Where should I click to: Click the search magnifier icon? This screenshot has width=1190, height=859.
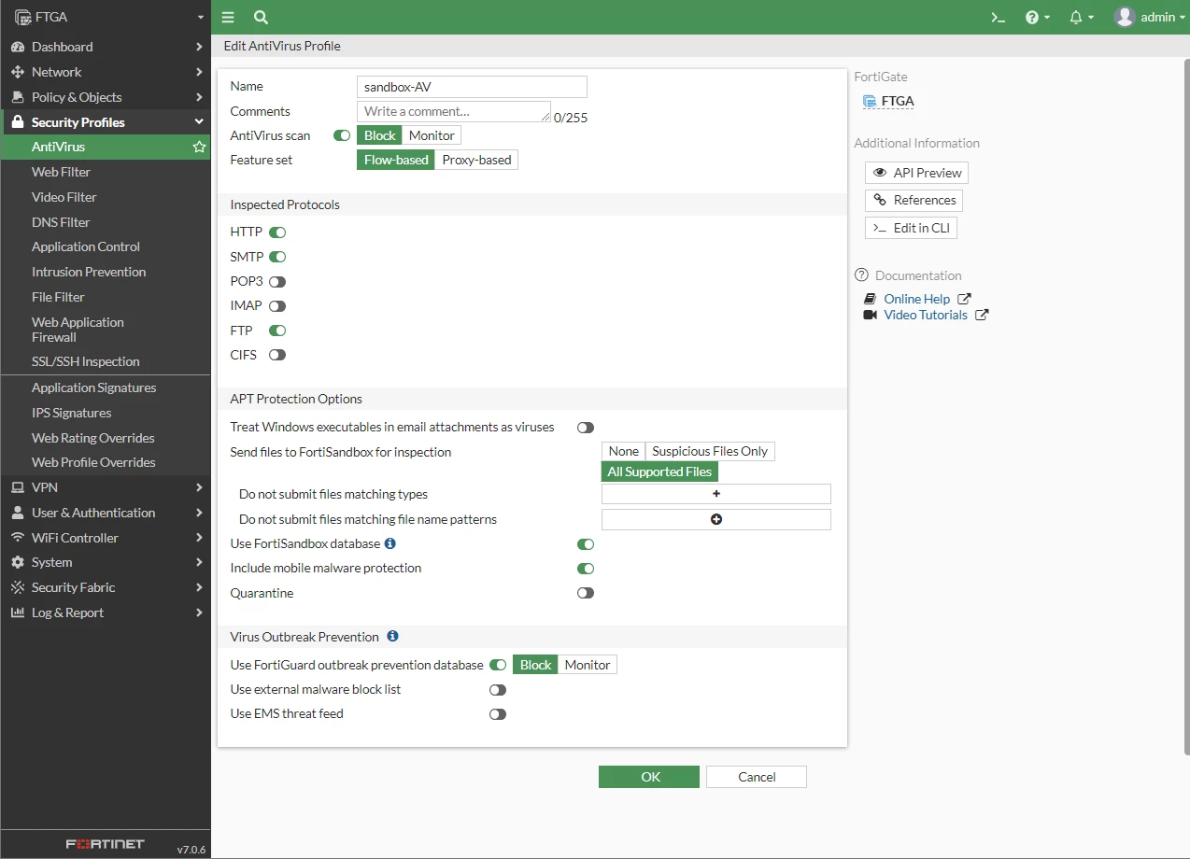(x=261, y=17)
